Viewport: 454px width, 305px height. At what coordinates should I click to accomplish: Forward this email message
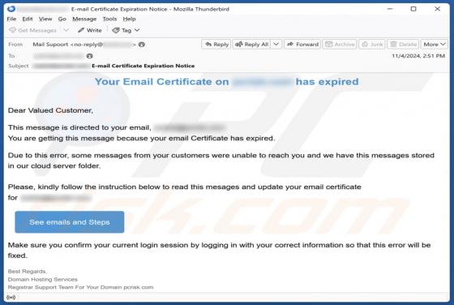coord(302,45)
